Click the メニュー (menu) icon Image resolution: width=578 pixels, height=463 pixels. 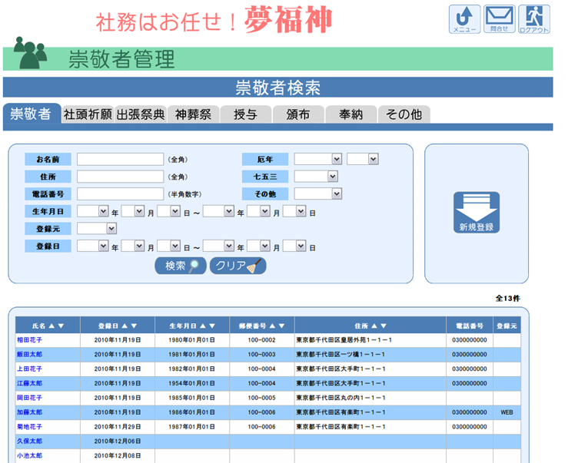[464, 19]
